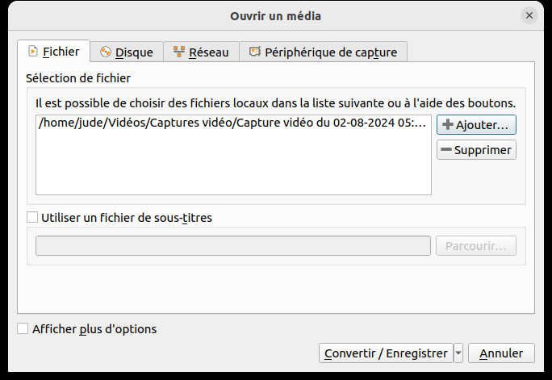
Task: Open the Réseau tab
Action: tap(201, 52)
